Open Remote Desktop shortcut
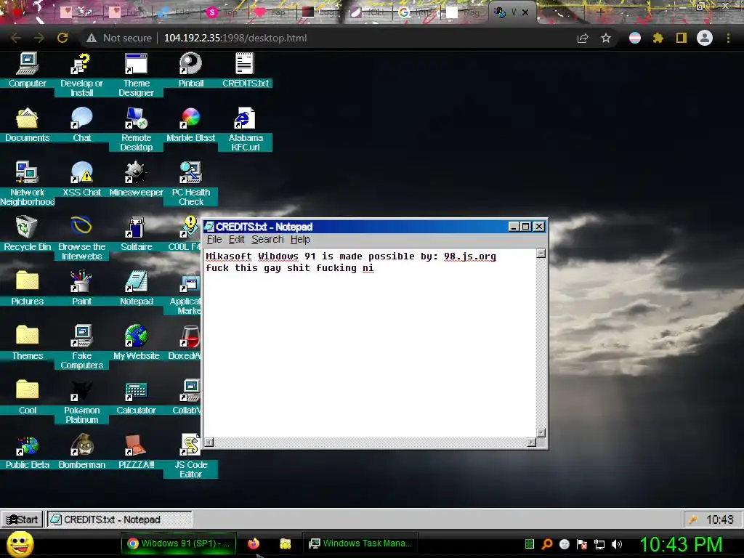Image resolution: width=744 pixels, height=558 pixels. click(x=136, y=129)
